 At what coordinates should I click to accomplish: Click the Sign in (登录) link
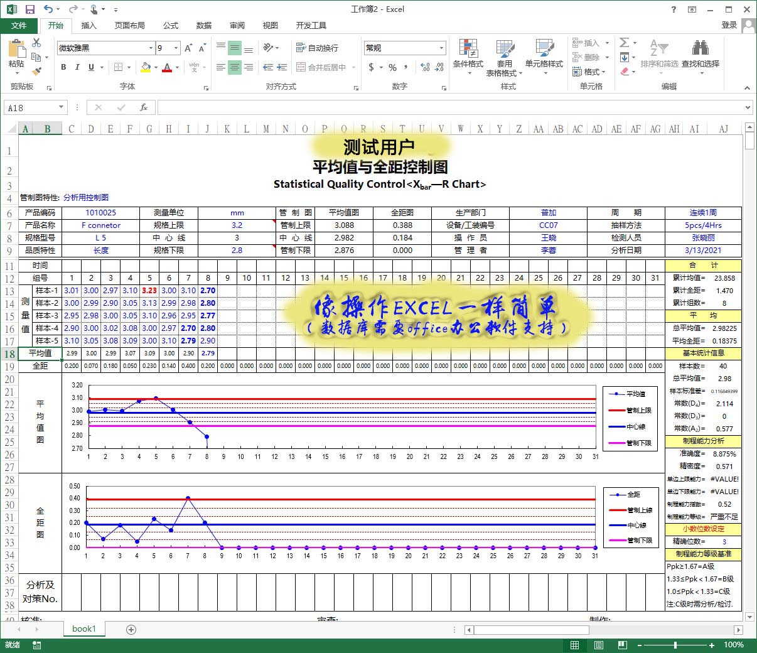pos(729,25)
